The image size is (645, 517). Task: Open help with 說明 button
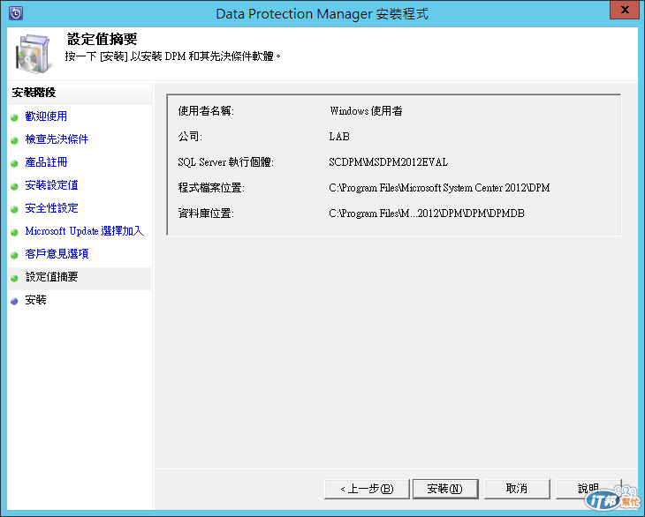click(588, 489)
